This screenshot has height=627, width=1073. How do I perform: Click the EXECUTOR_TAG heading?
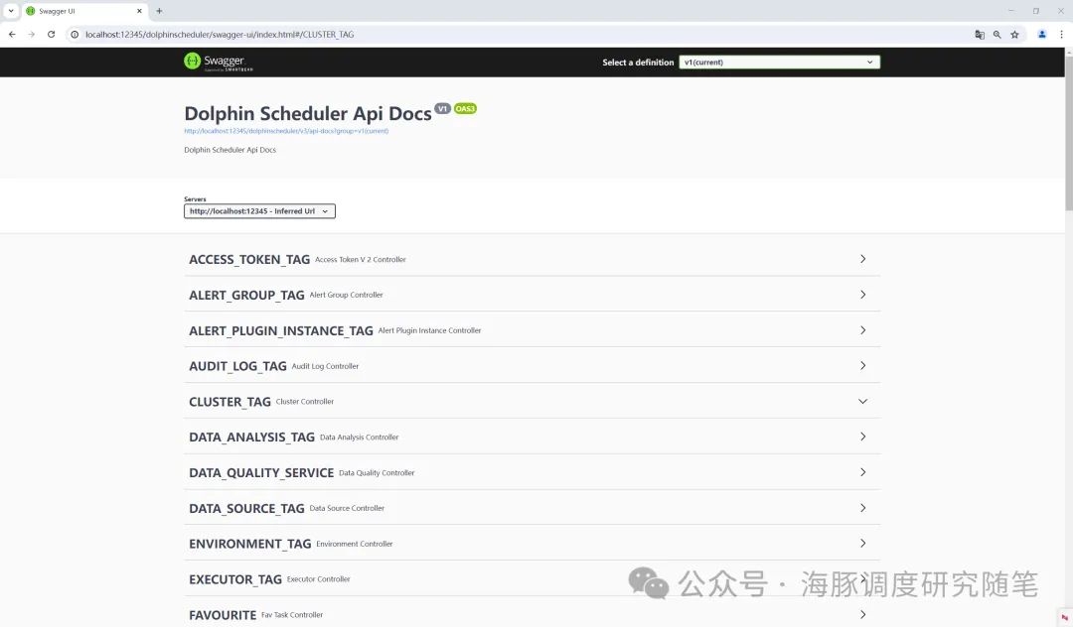point(235,579)
